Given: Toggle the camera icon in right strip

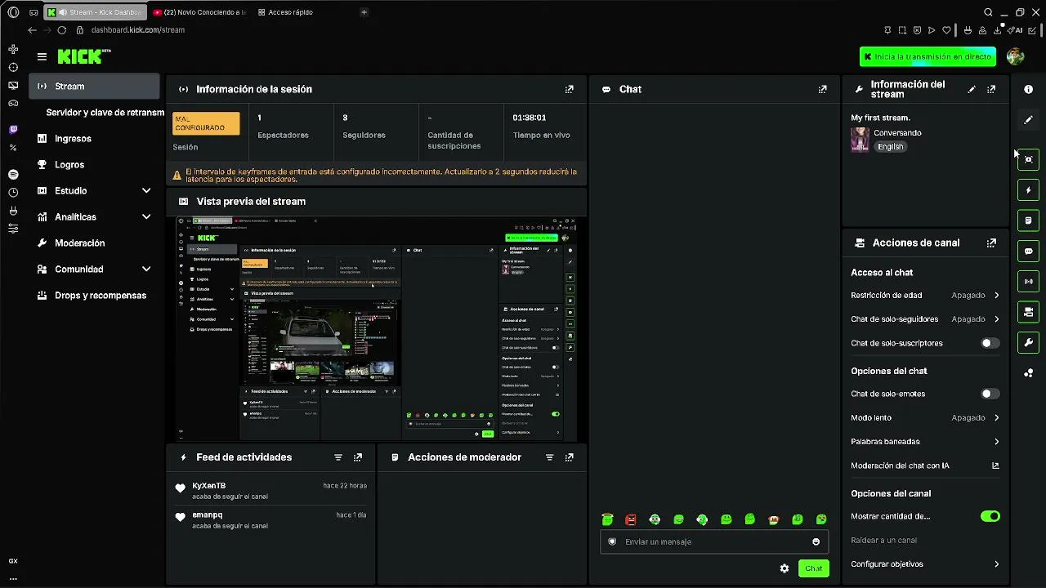Looking at the screenshot, I should [1029, 312].
